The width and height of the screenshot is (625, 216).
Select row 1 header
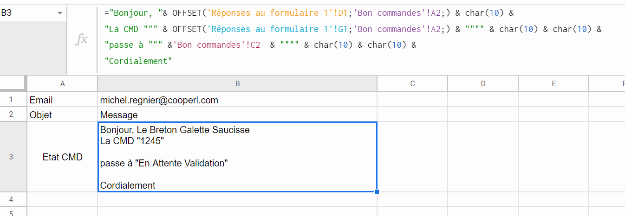[x=11, y=100]
